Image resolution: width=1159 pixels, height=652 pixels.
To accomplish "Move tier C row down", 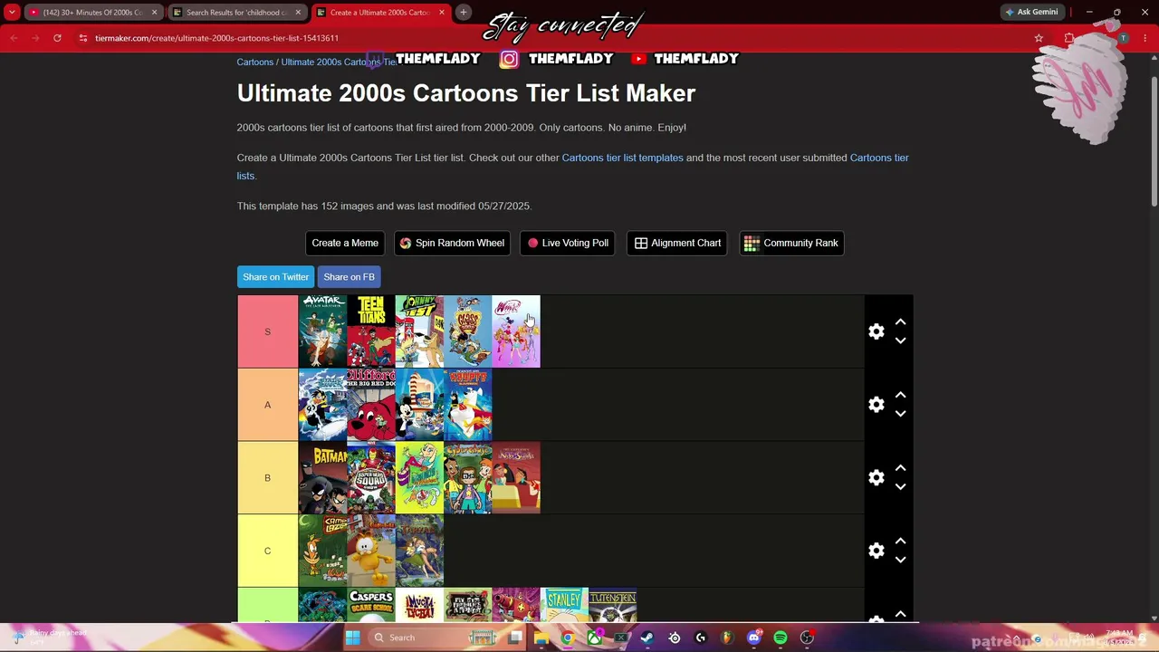I will point(900,560).
